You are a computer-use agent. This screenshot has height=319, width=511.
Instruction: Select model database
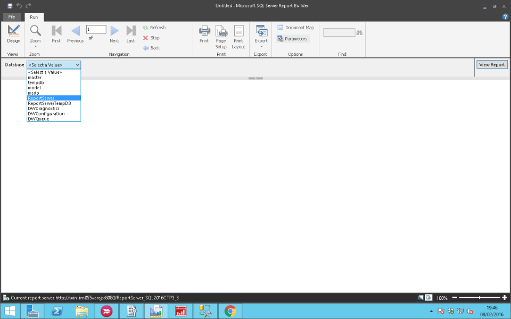coord(54,88)
